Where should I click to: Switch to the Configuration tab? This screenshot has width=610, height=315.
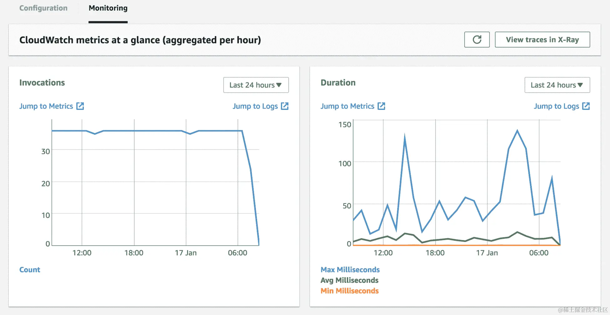click(x=43, y=8)
